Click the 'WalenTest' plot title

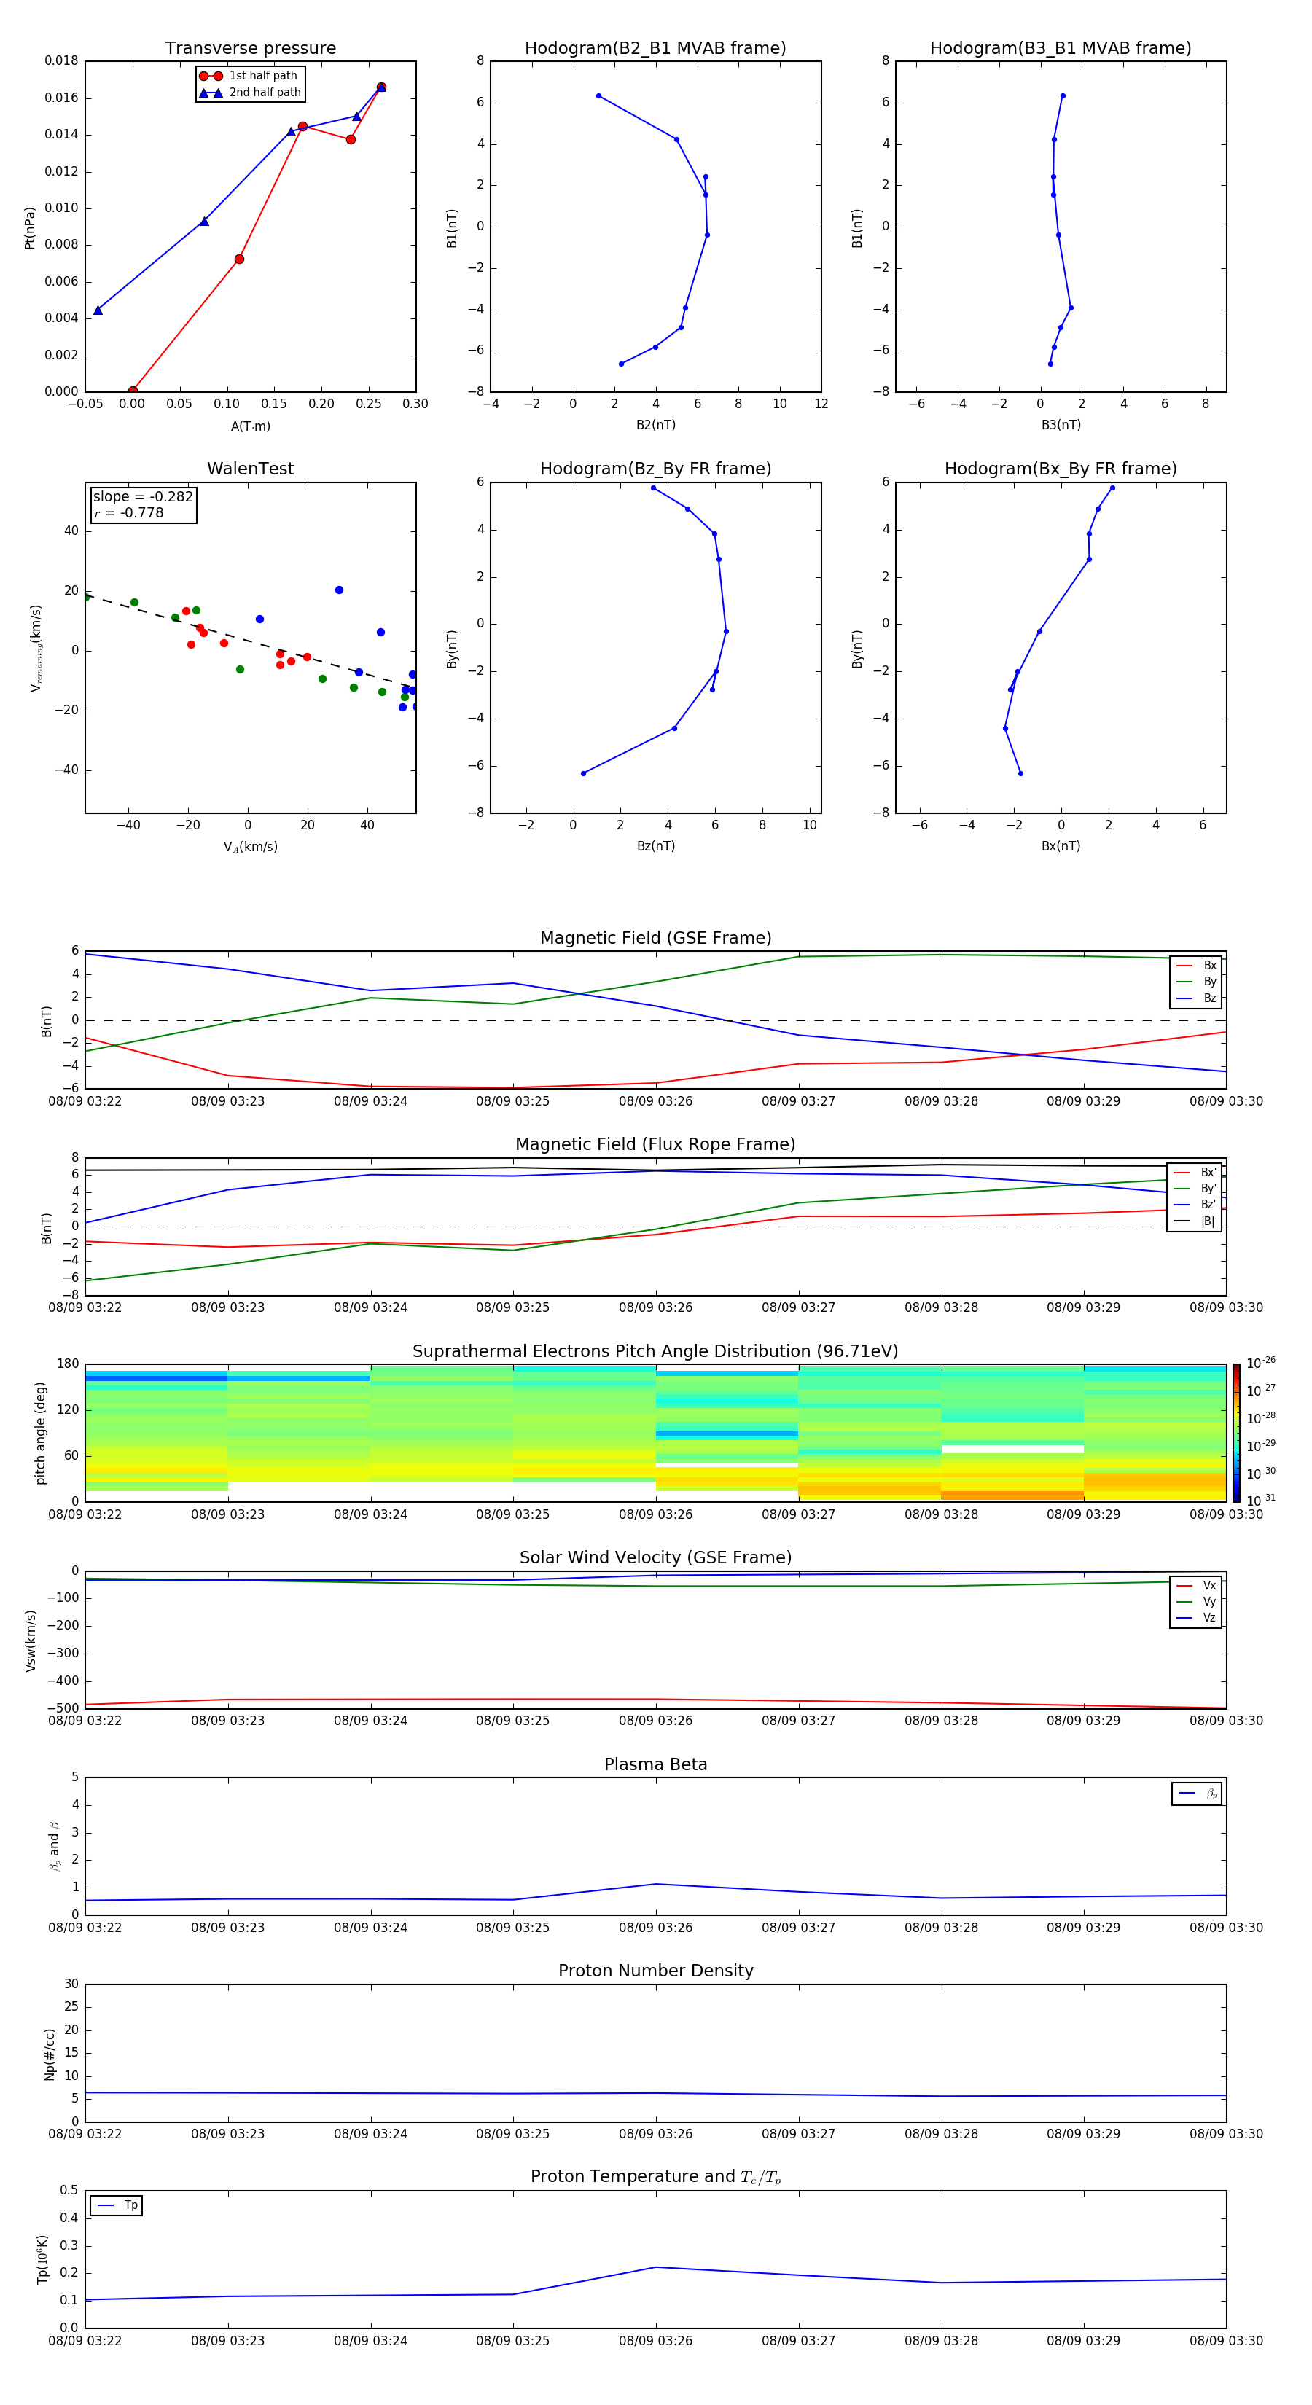click(x=250, y=469)
